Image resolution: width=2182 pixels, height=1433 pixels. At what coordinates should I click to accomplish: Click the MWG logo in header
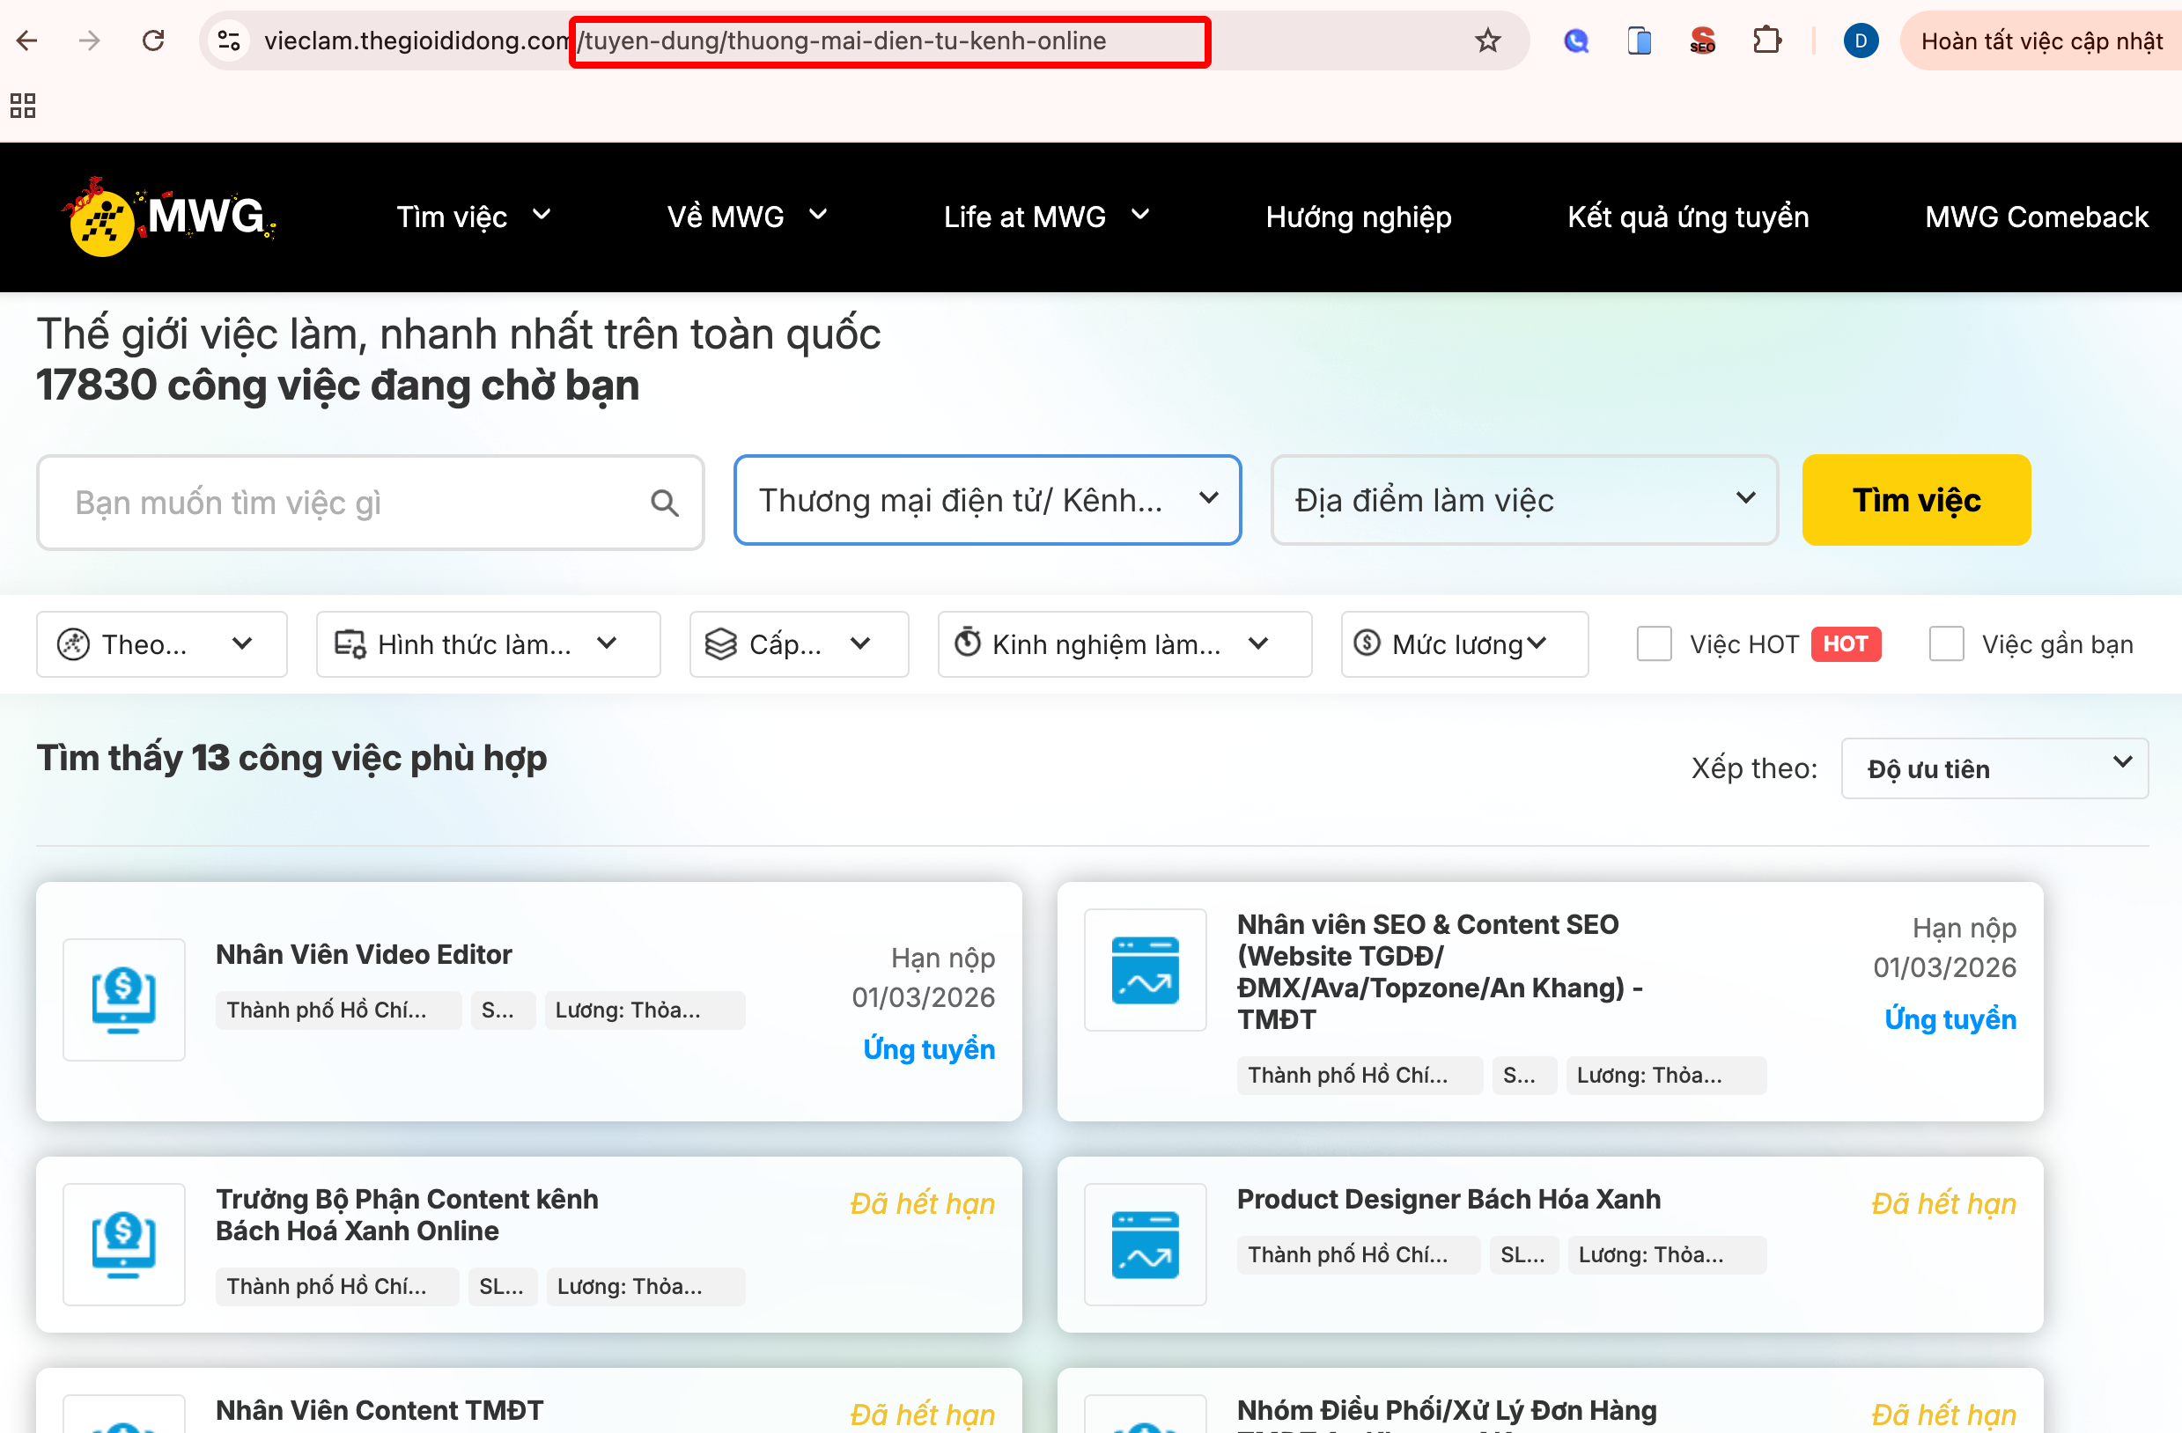169,217
